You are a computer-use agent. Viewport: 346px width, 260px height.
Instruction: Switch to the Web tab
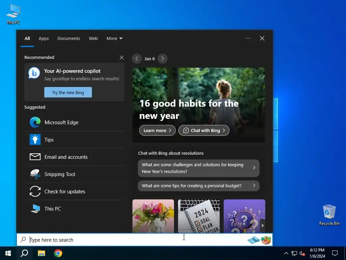point(93,39)
